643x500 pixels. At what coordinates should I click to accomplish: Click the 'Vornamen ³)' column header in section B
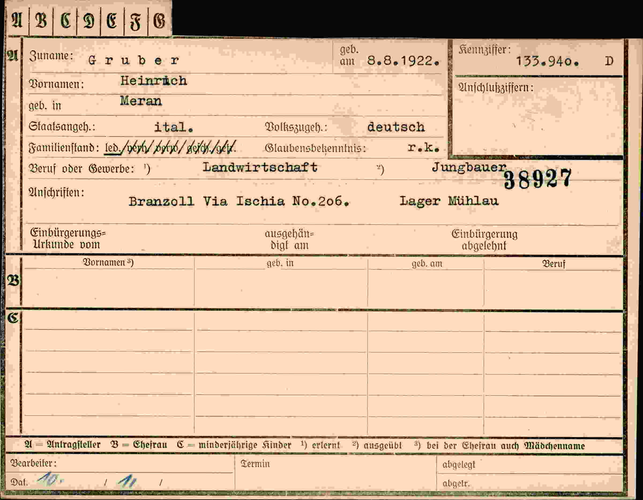(x=108, y=262)
